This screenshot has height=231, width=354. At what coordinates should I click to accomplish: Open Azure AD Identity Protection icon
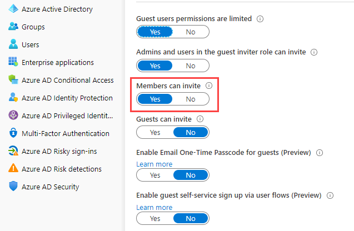pyautogui.click(x=13, y=98)
